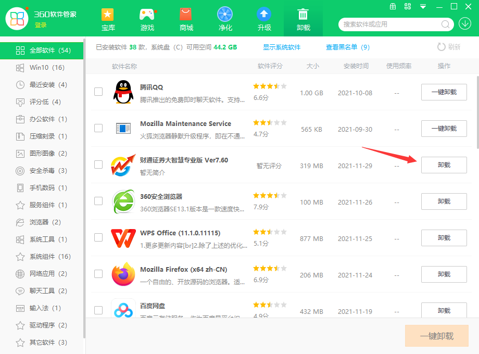
Task: Check the Mozilla Firefox checkbox
Action: pos(98,274)
